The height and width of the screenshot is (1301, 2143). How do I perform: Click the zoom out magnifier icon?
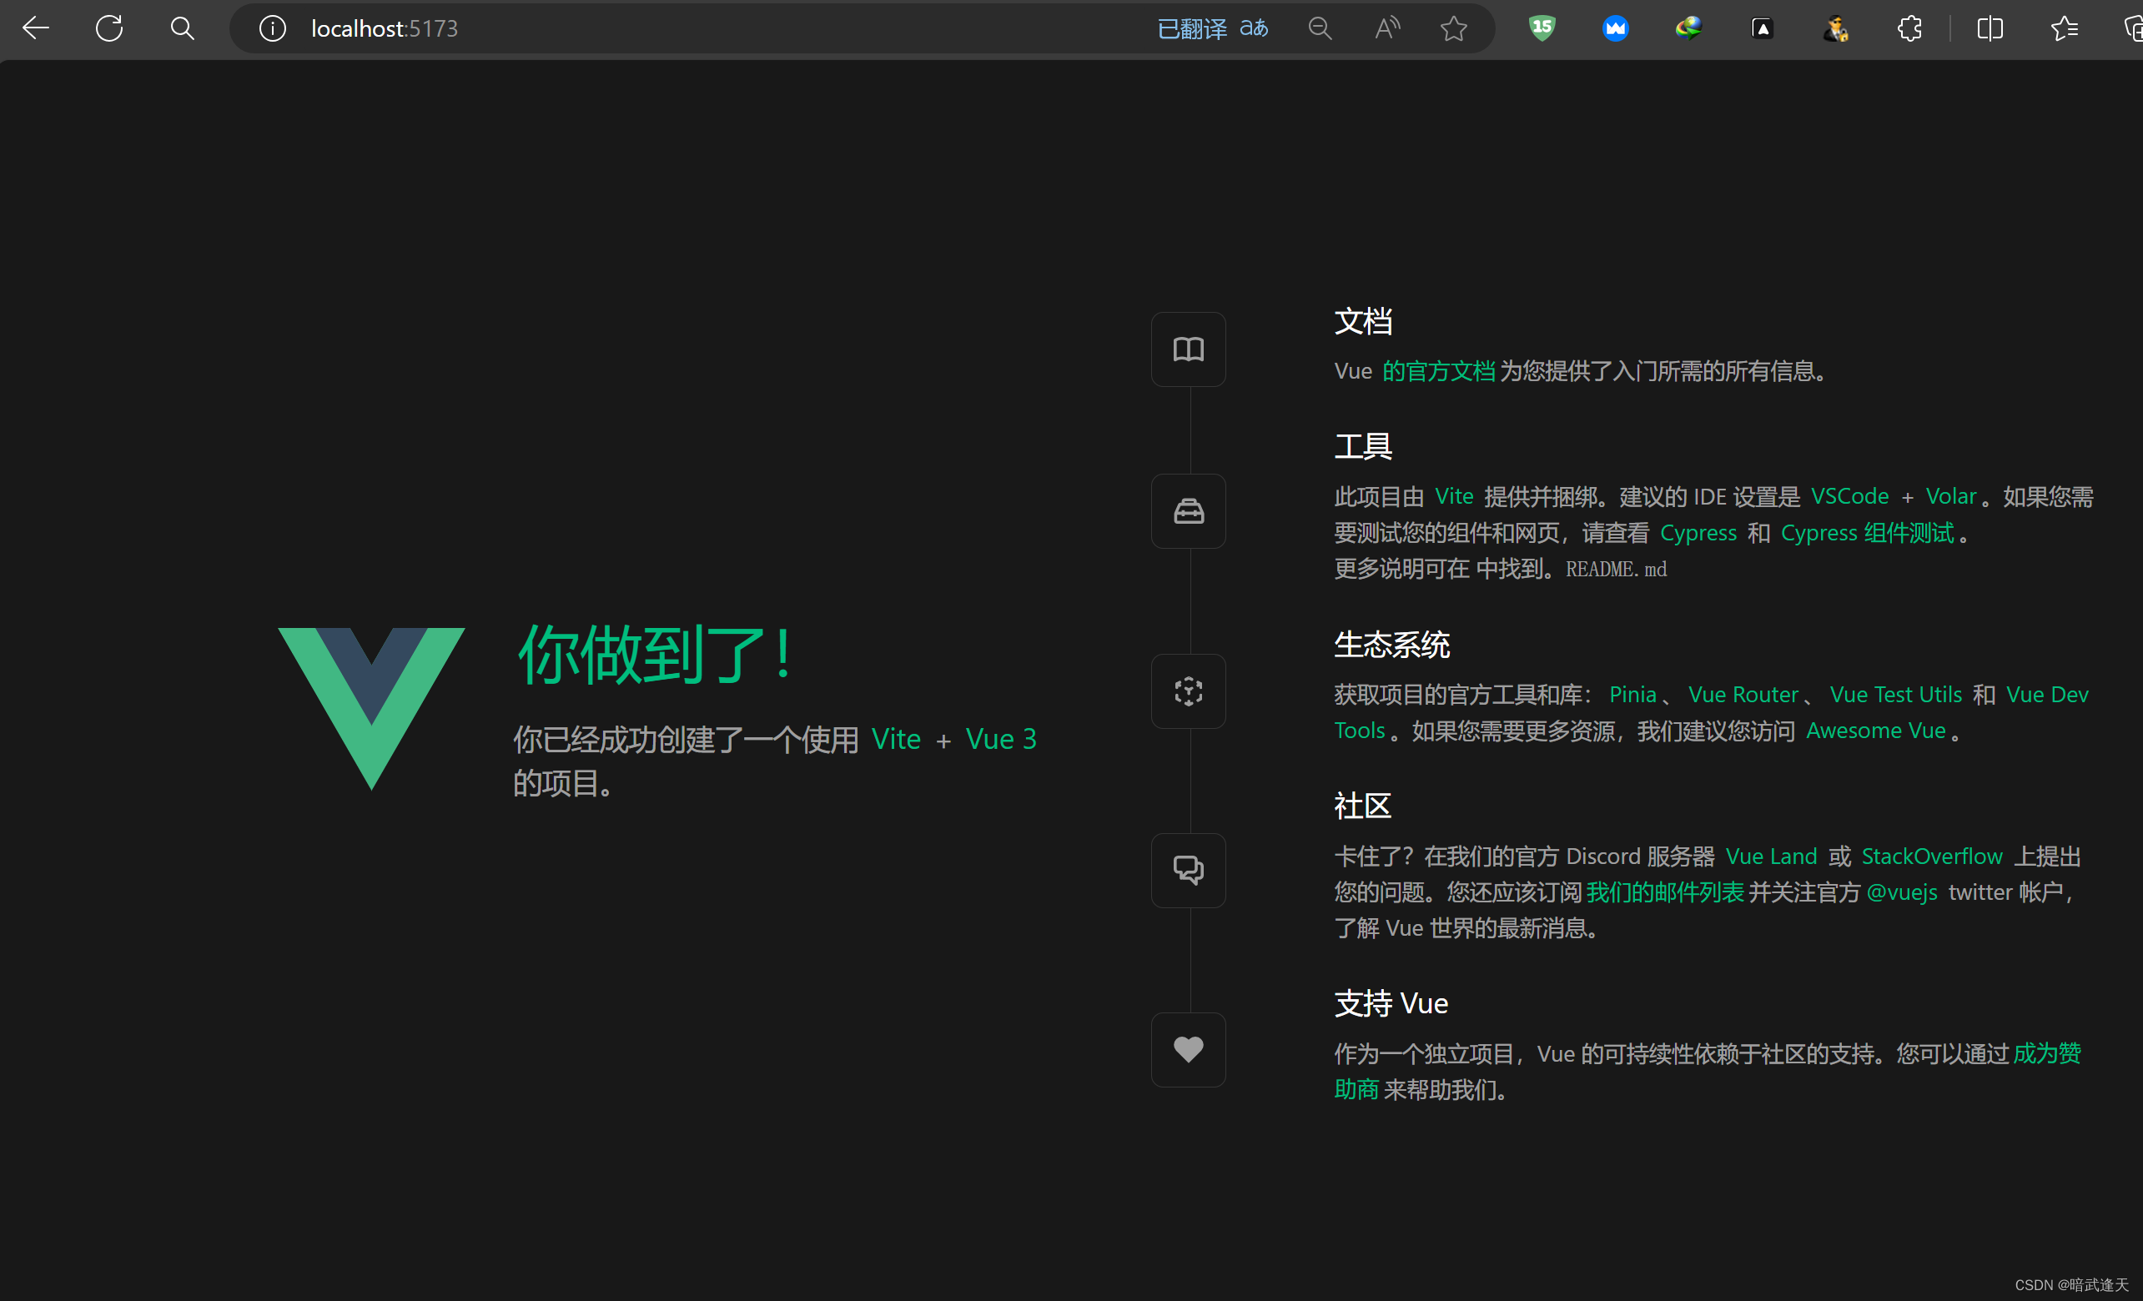coord(1320,28)
